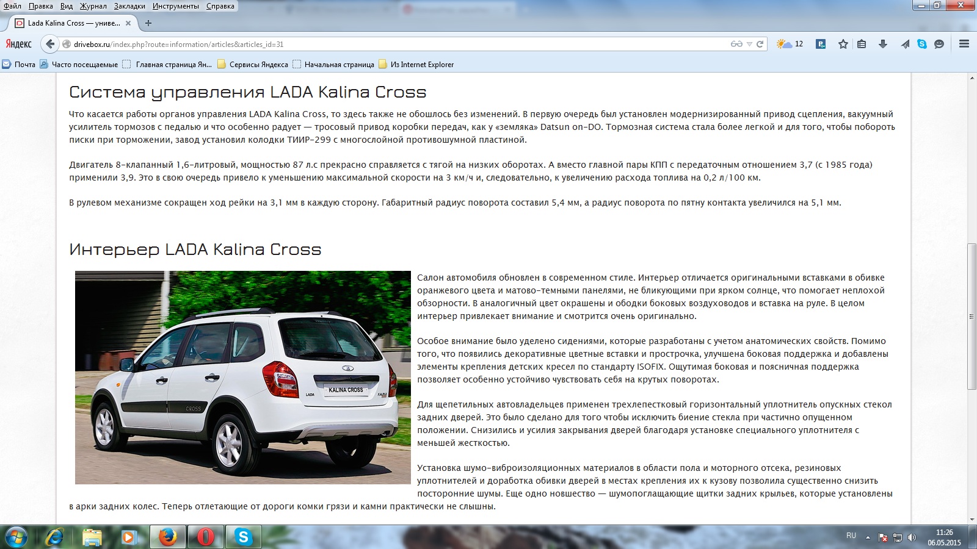This screenshot has height=549, width=977.
Task: Select the Lada Kalina Cross tab
Action: point(72,23)
